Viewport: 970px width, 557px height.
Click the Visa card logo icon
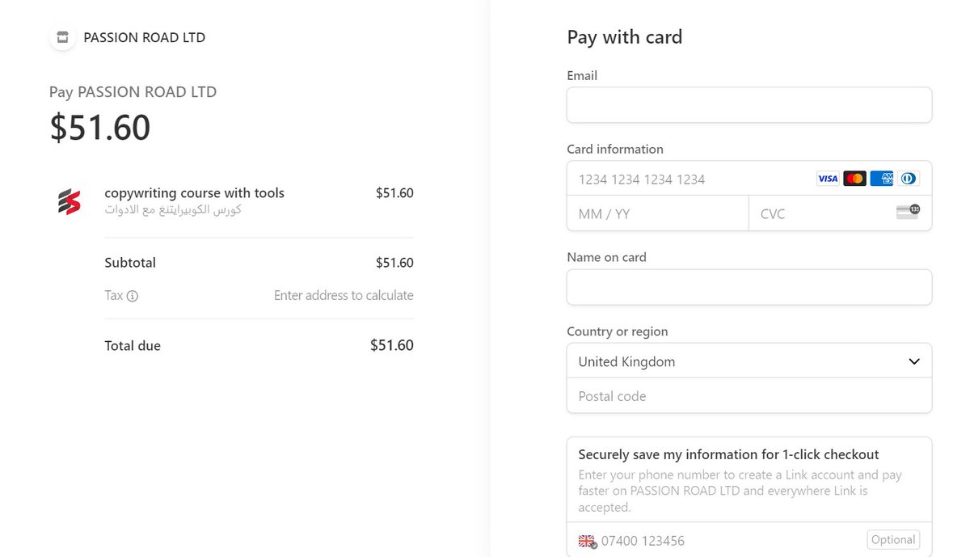[828, 179]
